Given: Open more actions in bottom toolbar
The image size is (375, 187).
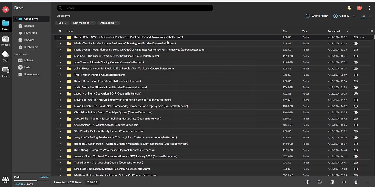Looking at the screenshot, I should pyautogui.click(x=368, y=182).
